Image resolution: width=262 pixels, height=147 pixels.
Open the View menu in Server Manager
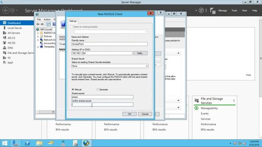tap(244, 11)
